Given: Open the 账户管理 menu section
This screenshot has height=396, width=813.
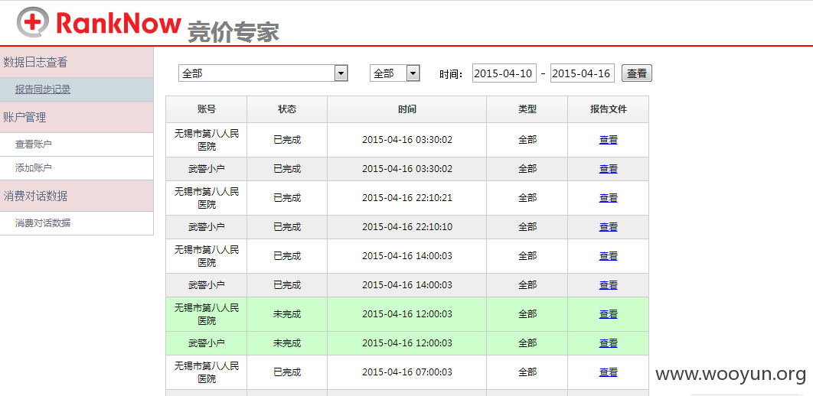Looking at the screenshot, I should [77, 117].
